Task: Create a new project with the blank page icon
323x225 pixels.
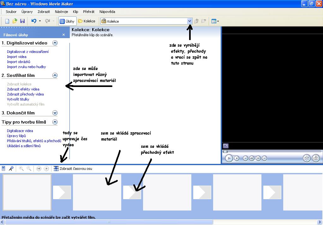Action: tap(7, 21)
